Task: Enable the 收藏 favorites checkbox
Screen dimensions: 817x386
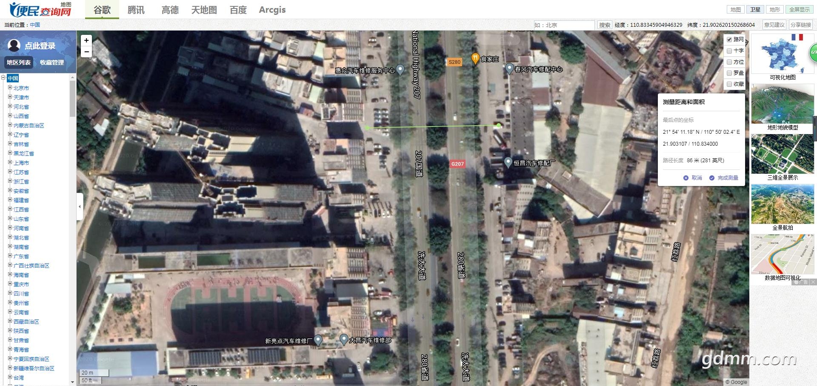Action: pos(729,84)
